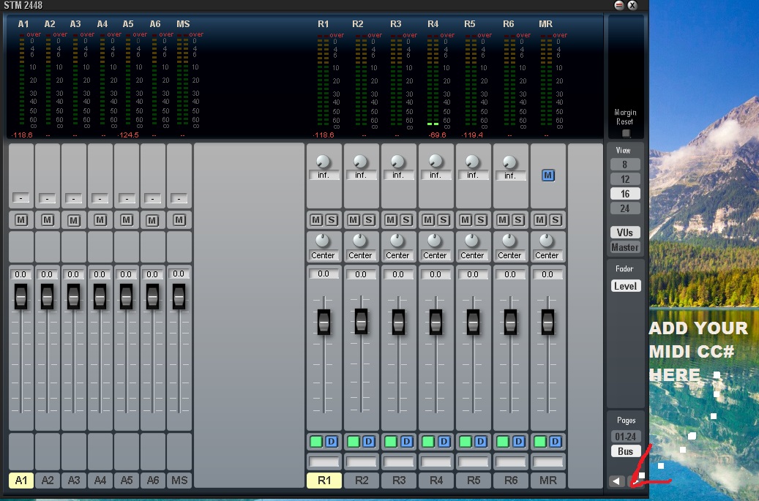759x501 pixels.
Task: Open the blank selector box above R6 label
Action: click(x=509, y=462)
